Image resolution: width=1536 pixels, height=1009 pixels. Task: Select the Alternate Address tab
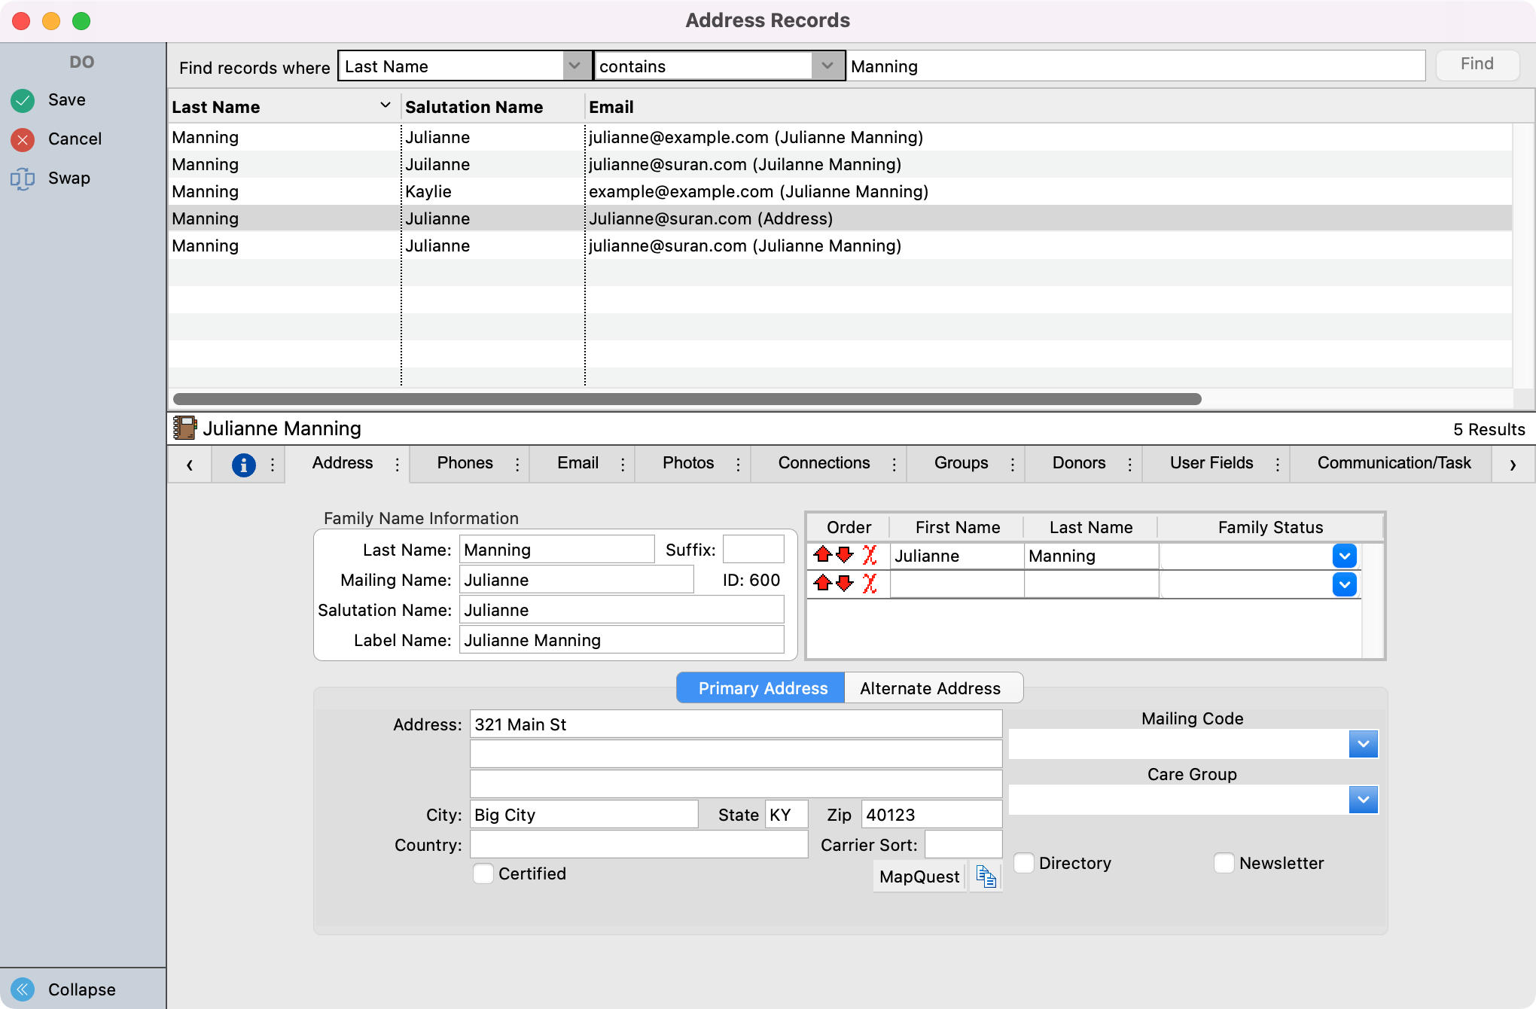tap(930, 688)
